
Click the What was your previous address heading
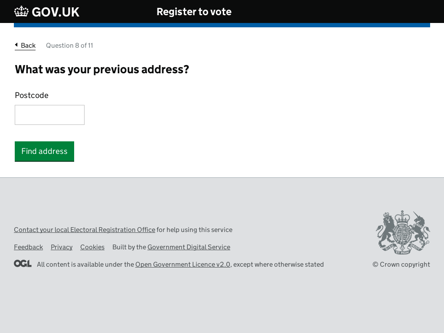pos(102,70)
